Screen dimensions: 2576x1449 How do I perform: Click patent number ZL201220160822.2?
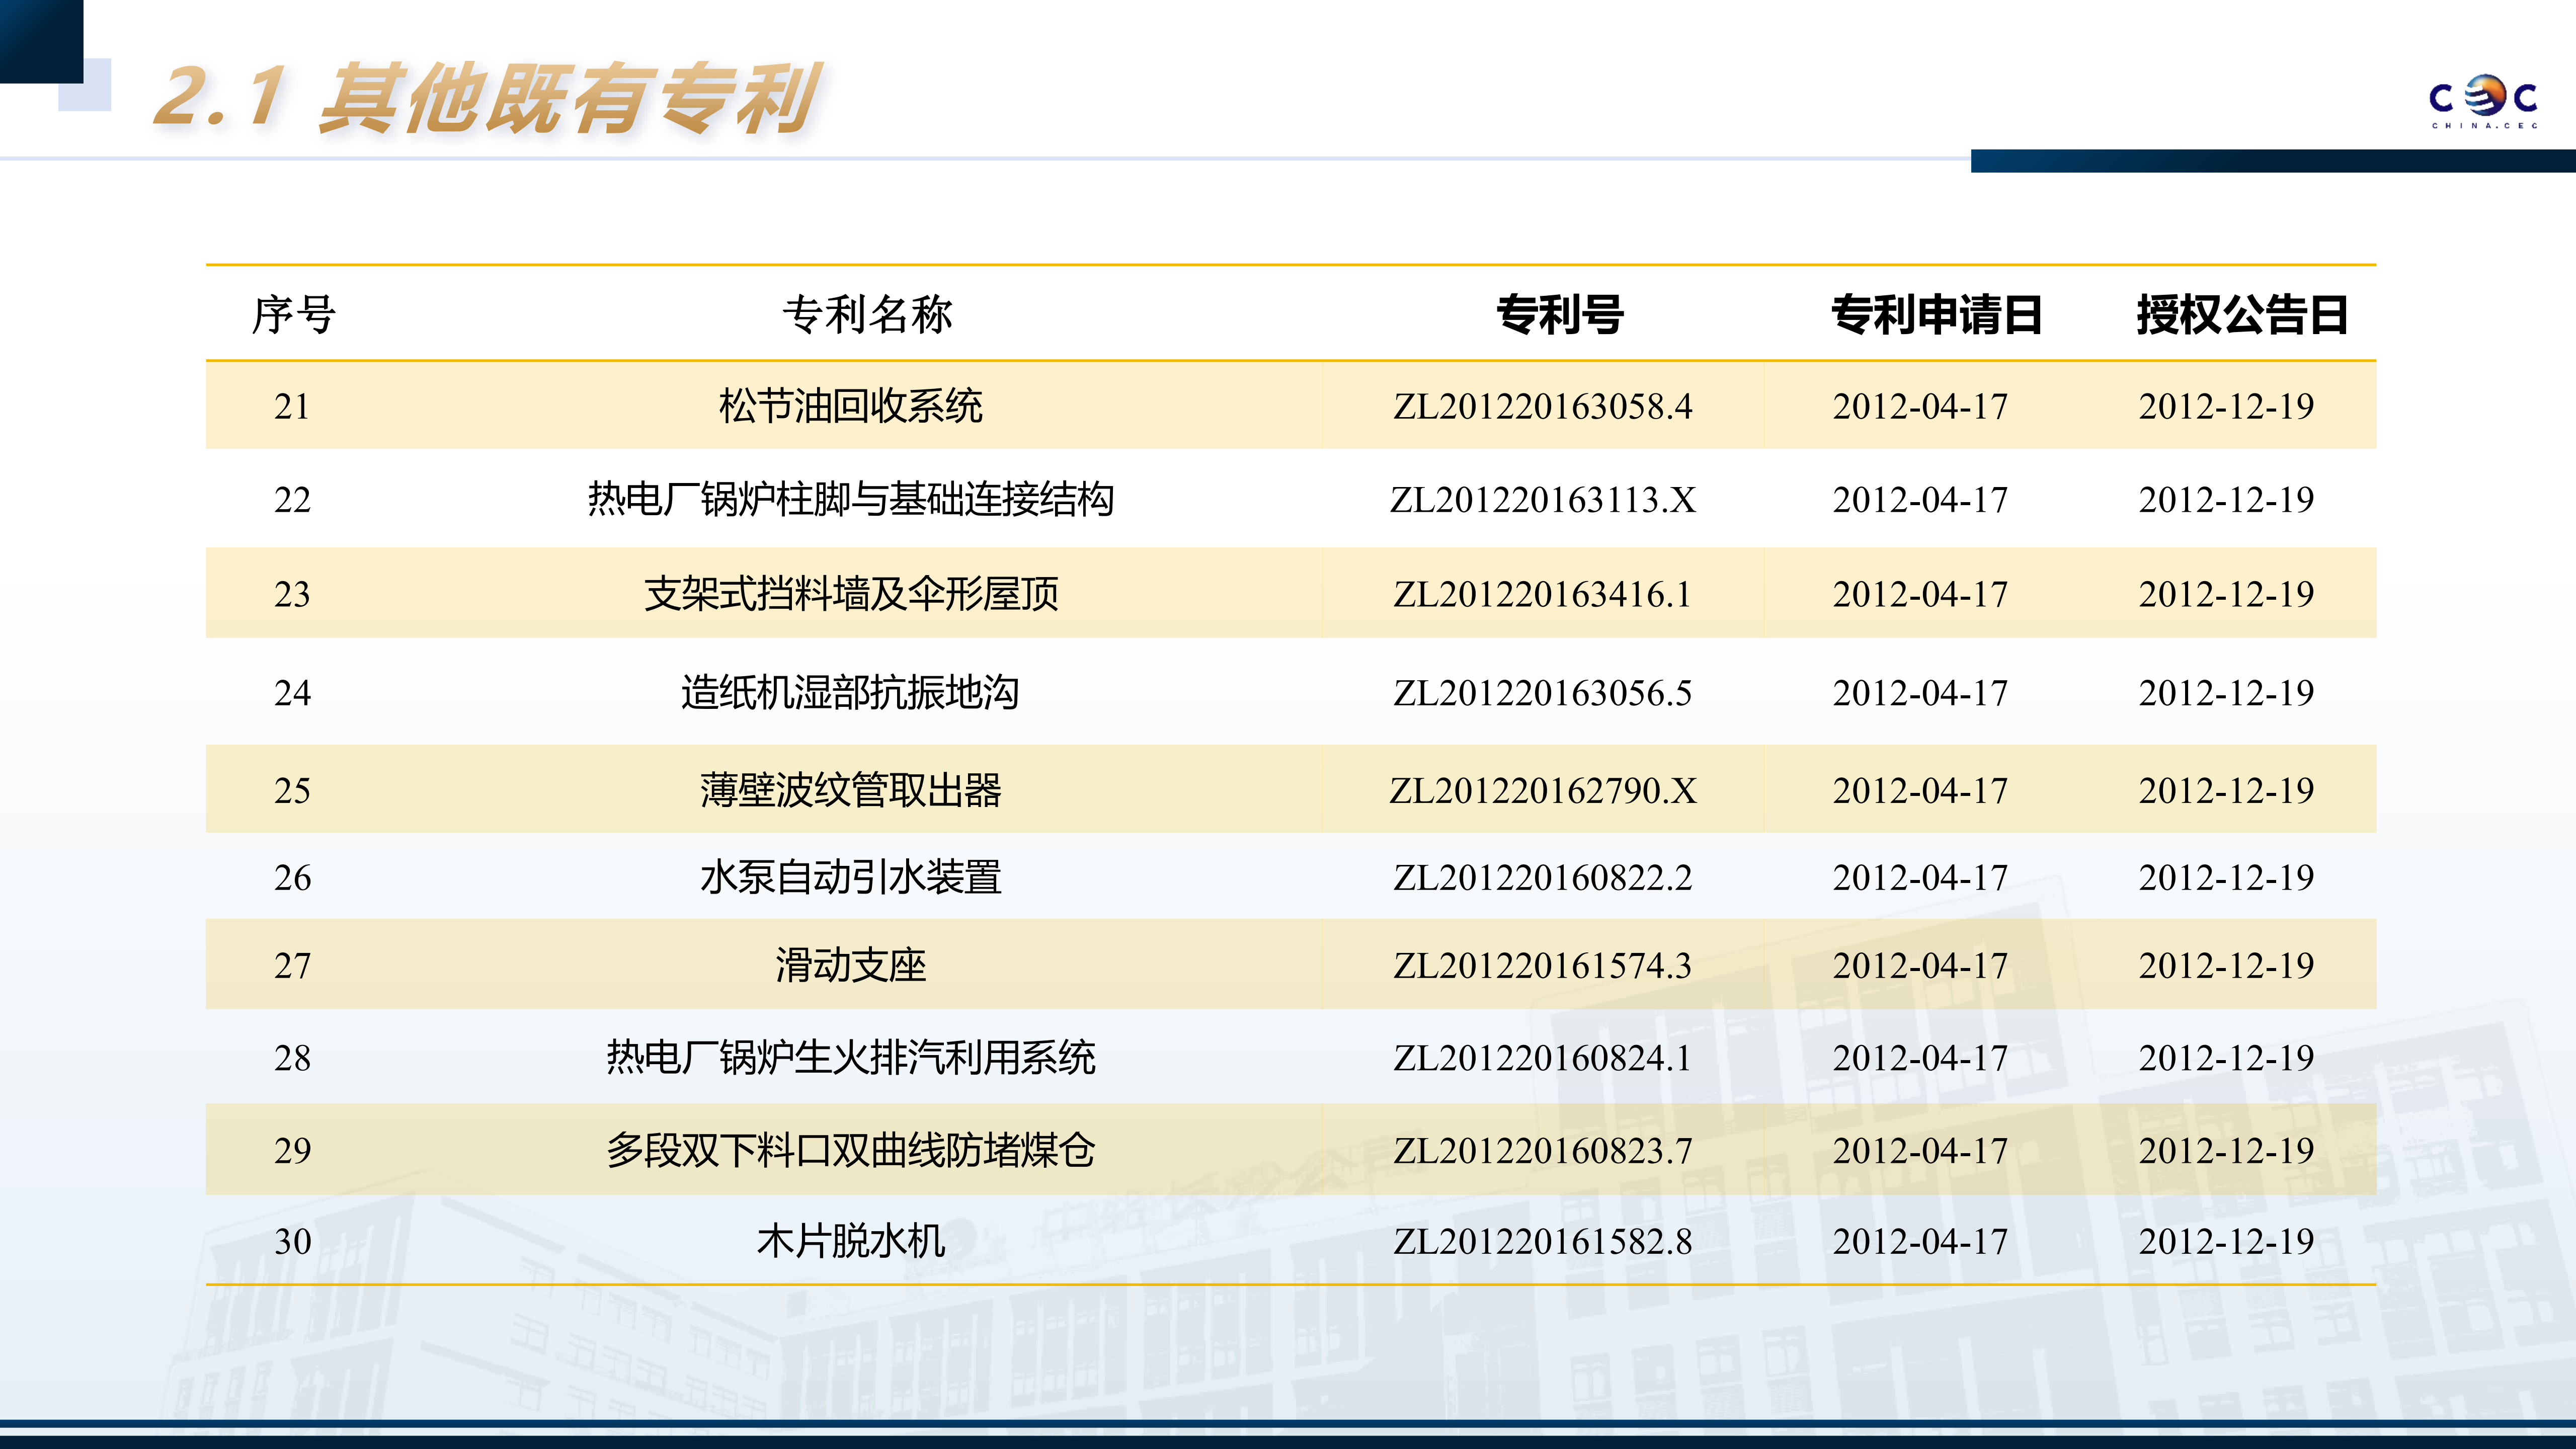pyautogui.click(x=1542, y=877)
